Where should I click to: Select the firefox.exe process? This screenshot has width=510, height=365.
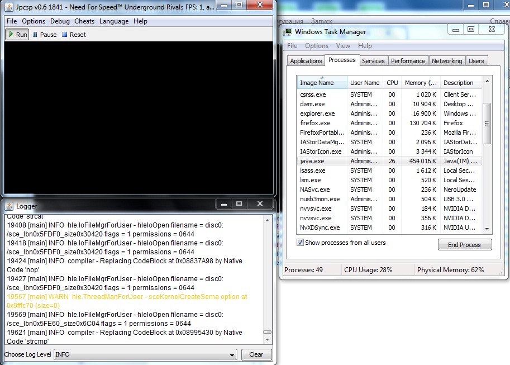(x=389, y=123)
